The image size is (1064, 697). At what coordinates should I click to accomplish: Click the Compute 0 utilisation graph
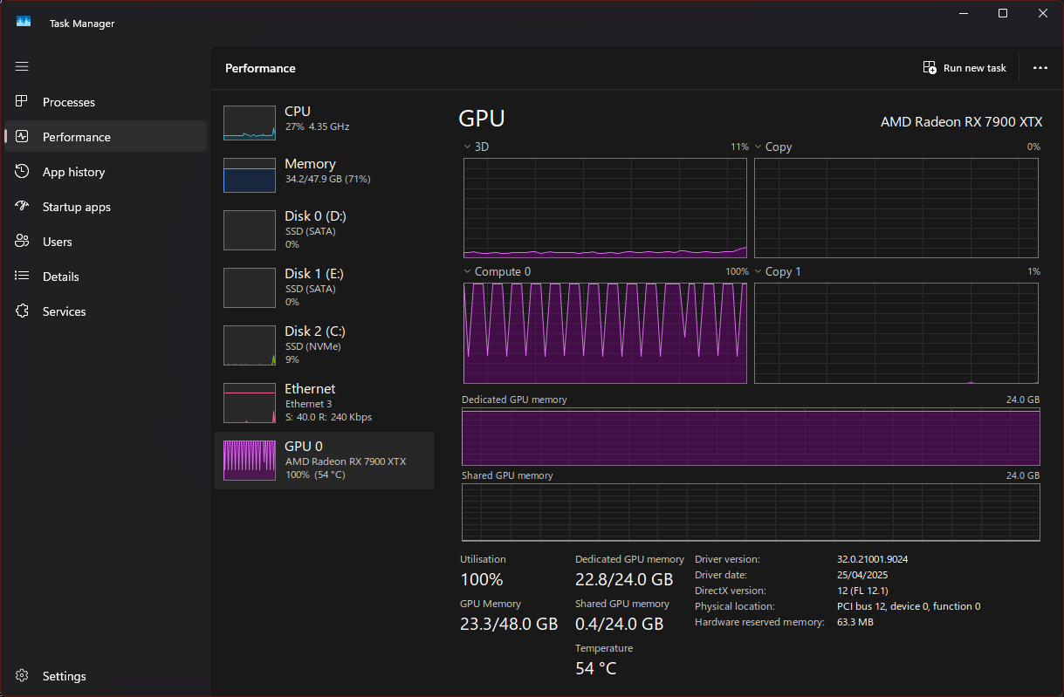pyautogui.click(x=605, y=333)
